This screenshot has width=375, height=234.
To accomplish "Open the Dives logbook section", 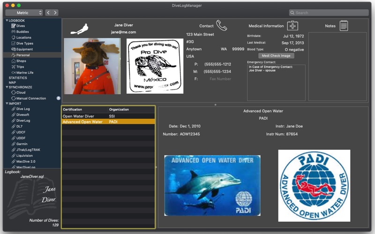I will pos(21,26).
